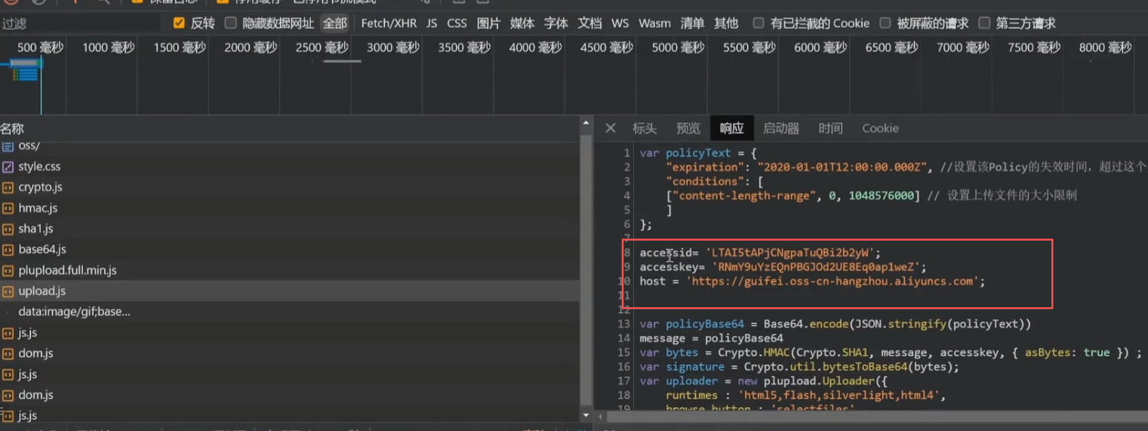Click the script icon beside hmac.js
1148x431 pixels.
coord(8,208)
